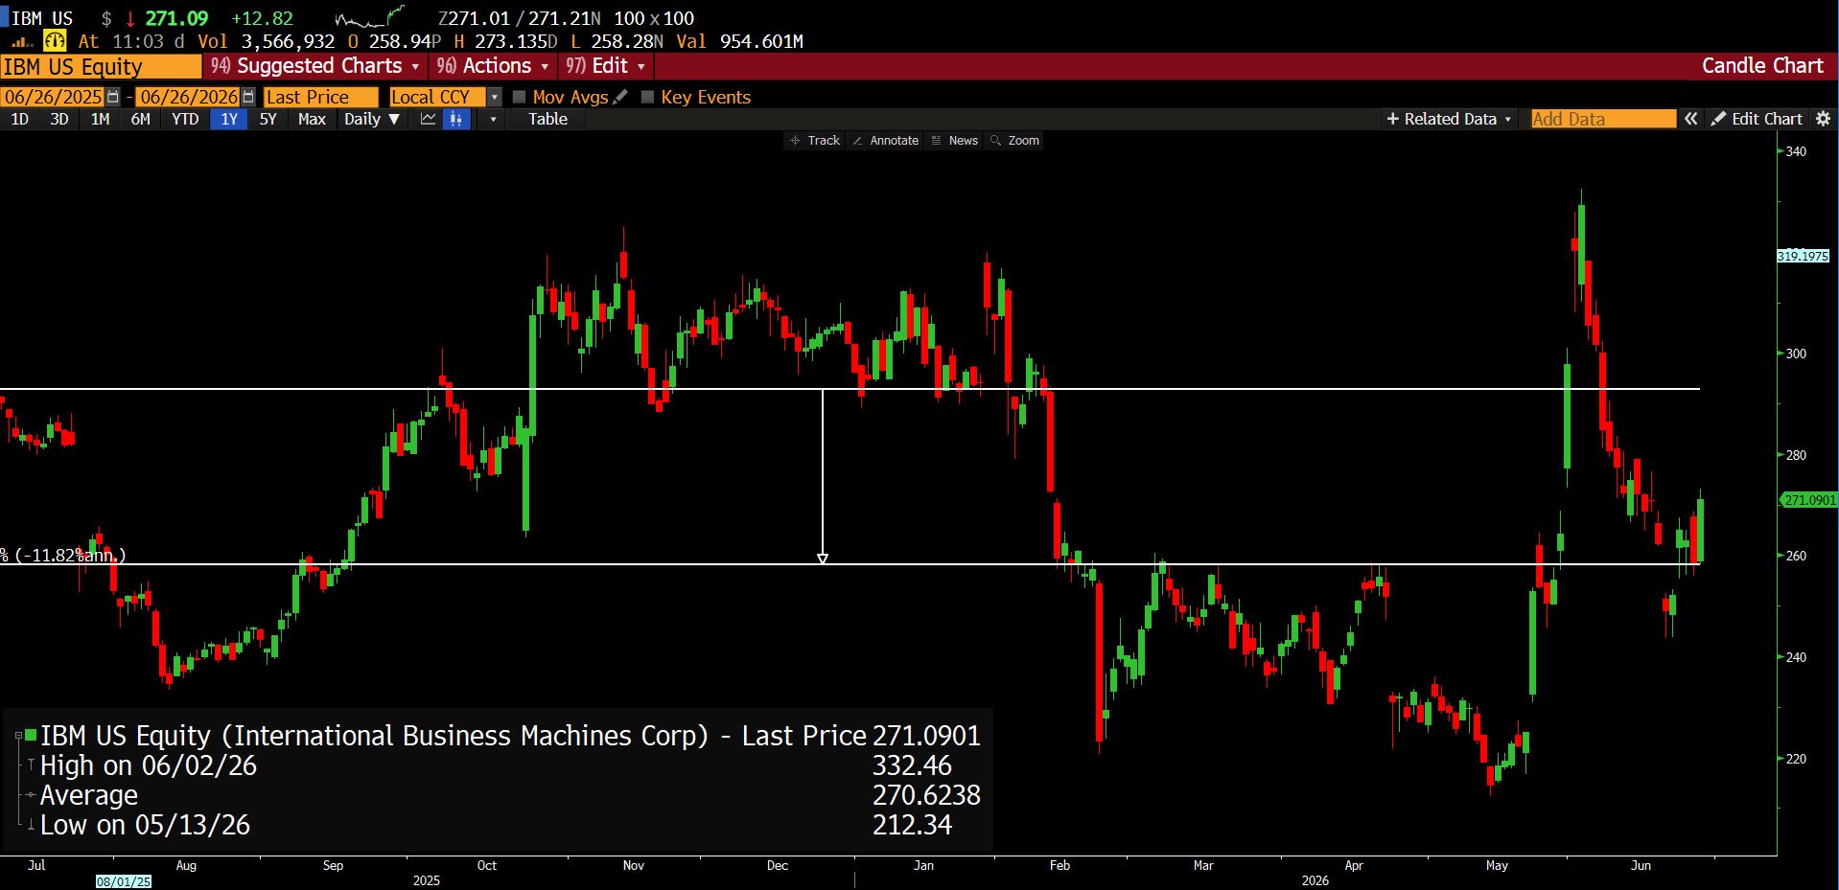
Task: Enable the Mov Avgs checkbox
Action: [x=520, y=97]
